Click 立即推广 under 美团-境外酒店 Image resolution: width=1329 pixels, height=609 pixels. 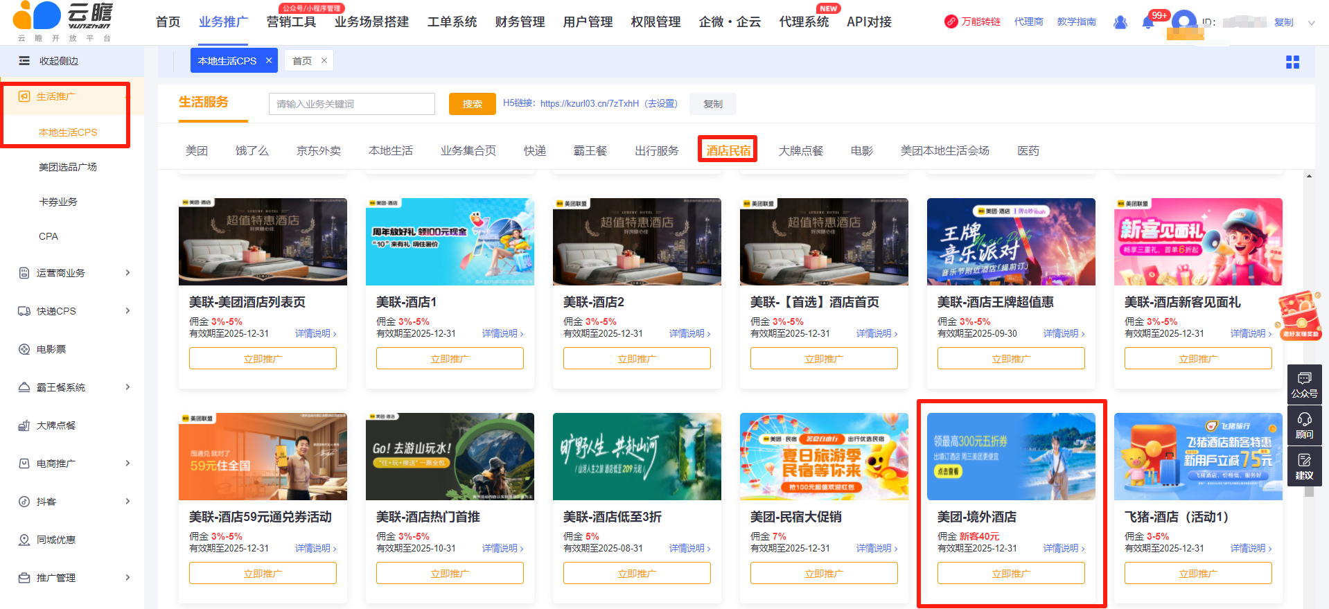1011,573
